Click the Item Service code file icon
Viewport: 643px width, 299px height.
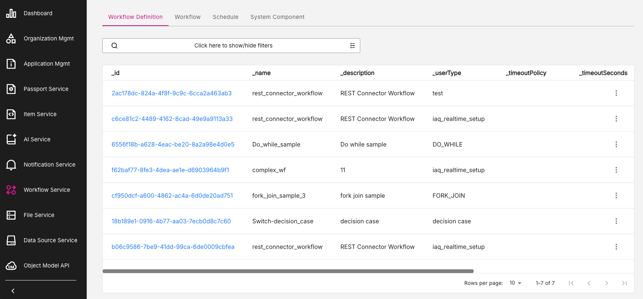11,114
